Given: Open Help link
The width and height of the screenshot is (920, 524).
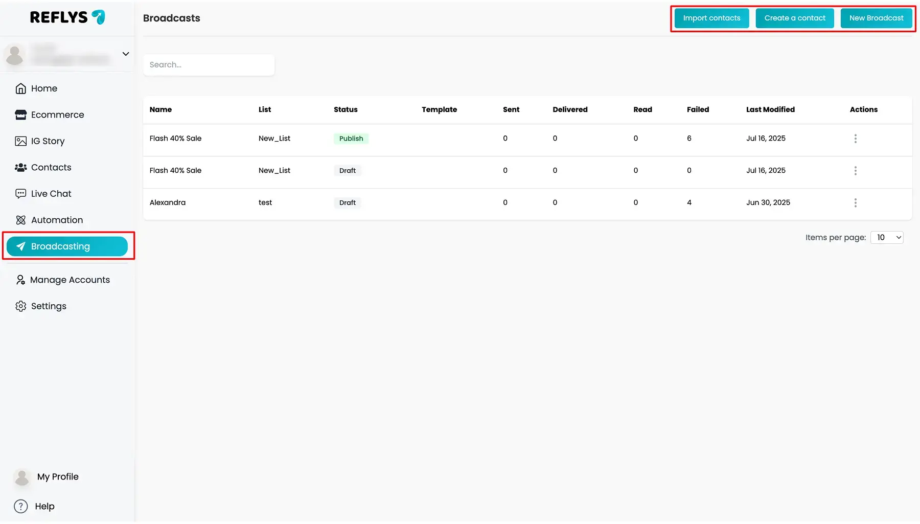Looking at the screenshot, I should (44, 506).
